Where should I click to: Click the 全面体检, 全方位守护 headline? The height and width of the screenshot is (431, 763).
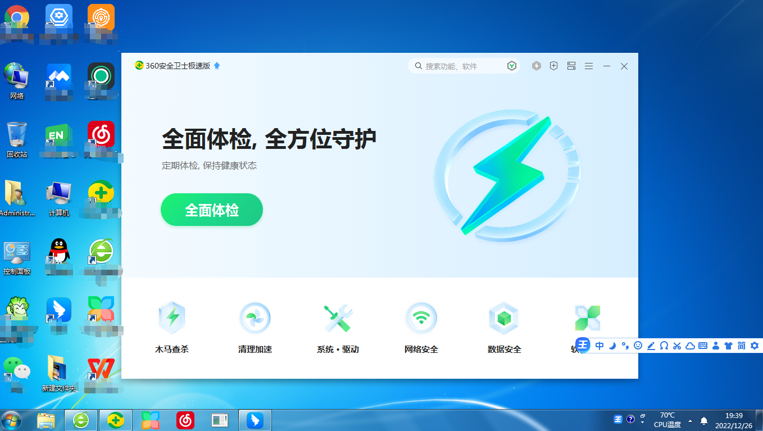269,139
